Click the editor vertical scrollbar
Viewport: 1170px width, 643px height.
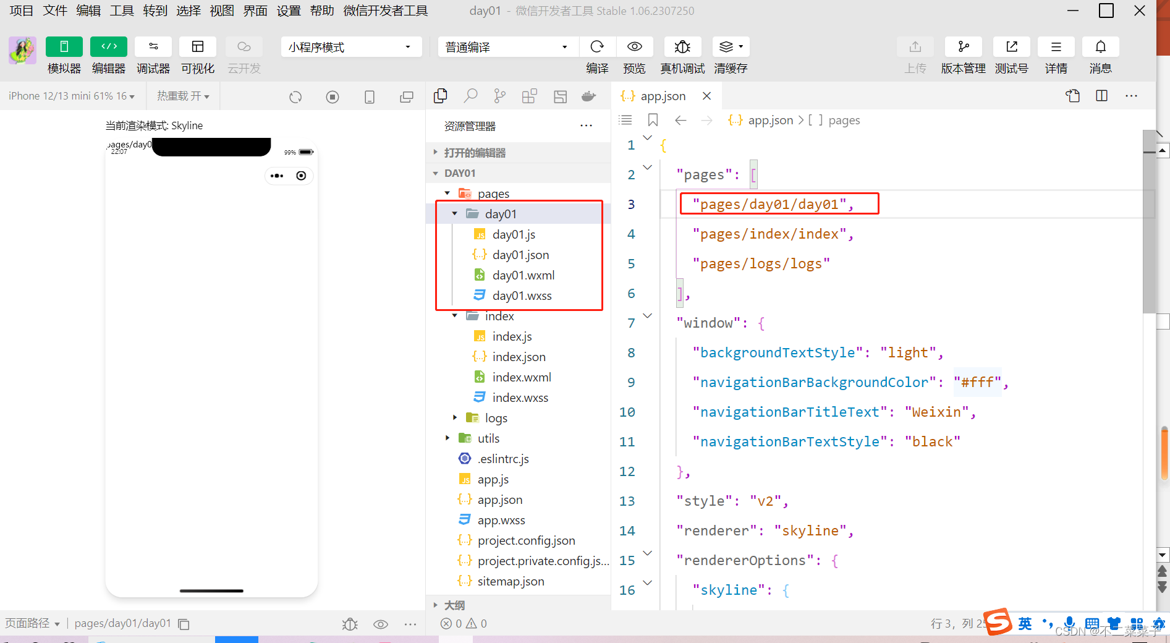pyautogui.click(x=1149, y=222)
